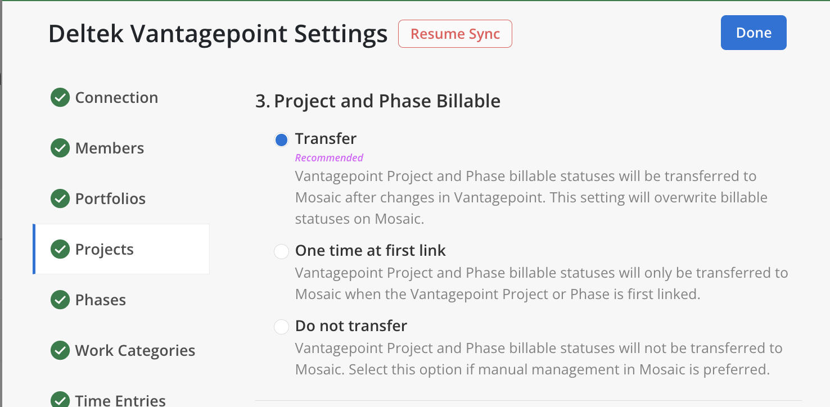This screenshot has width=830, height=407.
Task: Click the Project and Phase Billable heading
Action: pos(378,101)
